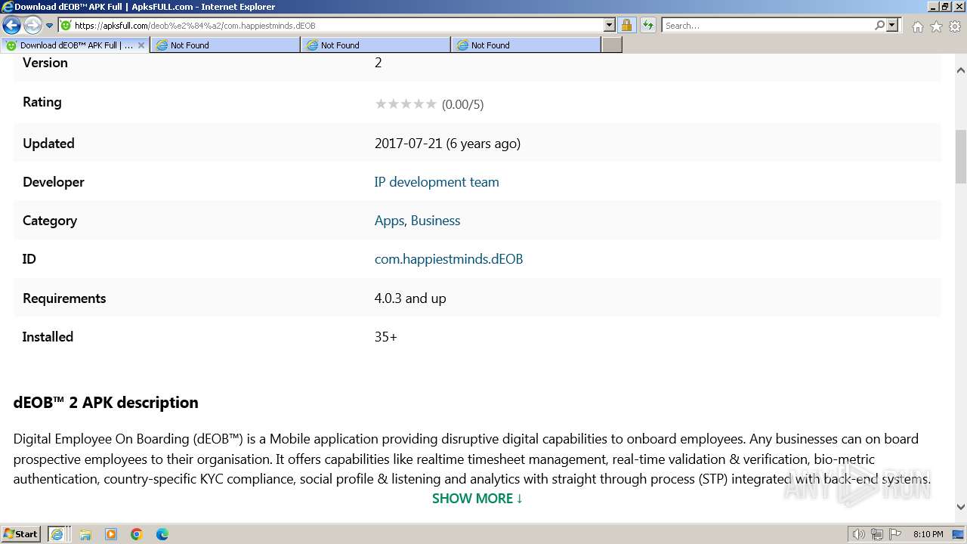The width and height of the screenshot is (967, 544).
Task: Open the Tools gear icon
Action: pyautogui.click(x=955, y=26)
